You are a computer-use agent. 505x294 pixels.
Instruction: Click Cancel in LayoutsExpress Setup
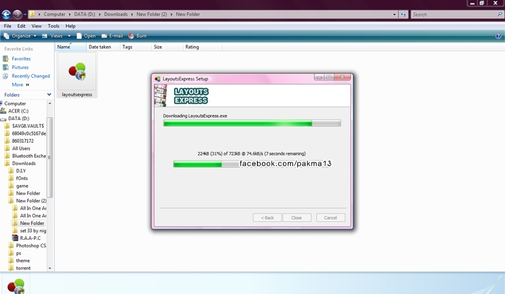point(330,218)
